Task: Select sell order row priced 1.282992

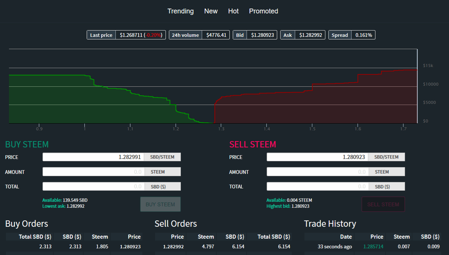Action: click(x=223, y=246)
